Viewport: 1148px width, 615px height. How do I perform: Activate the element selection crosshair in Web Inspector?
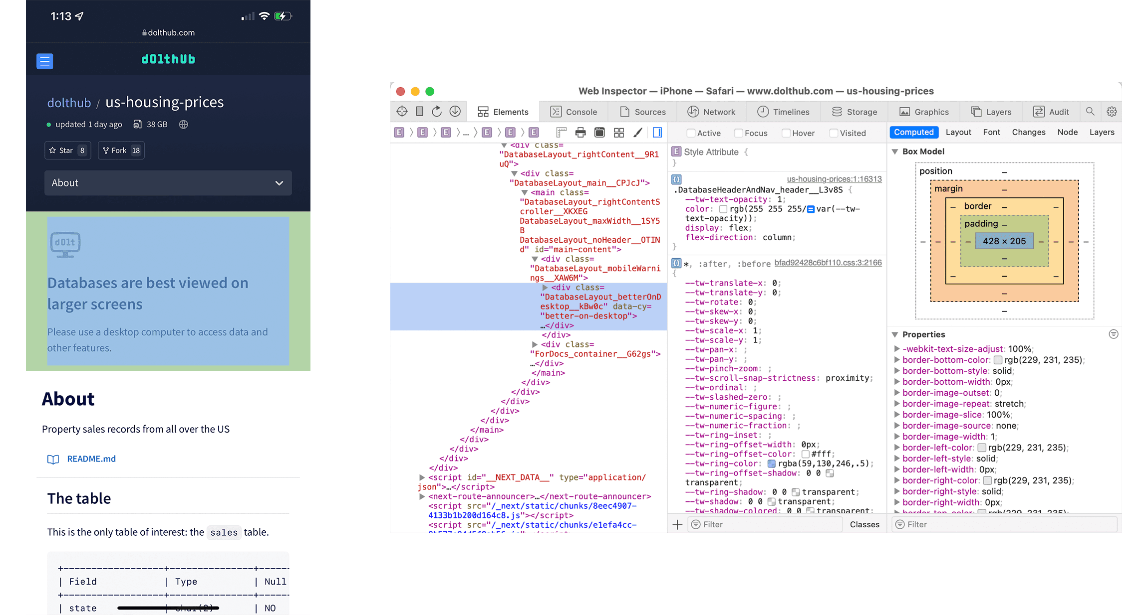click(x=402, y=112)
